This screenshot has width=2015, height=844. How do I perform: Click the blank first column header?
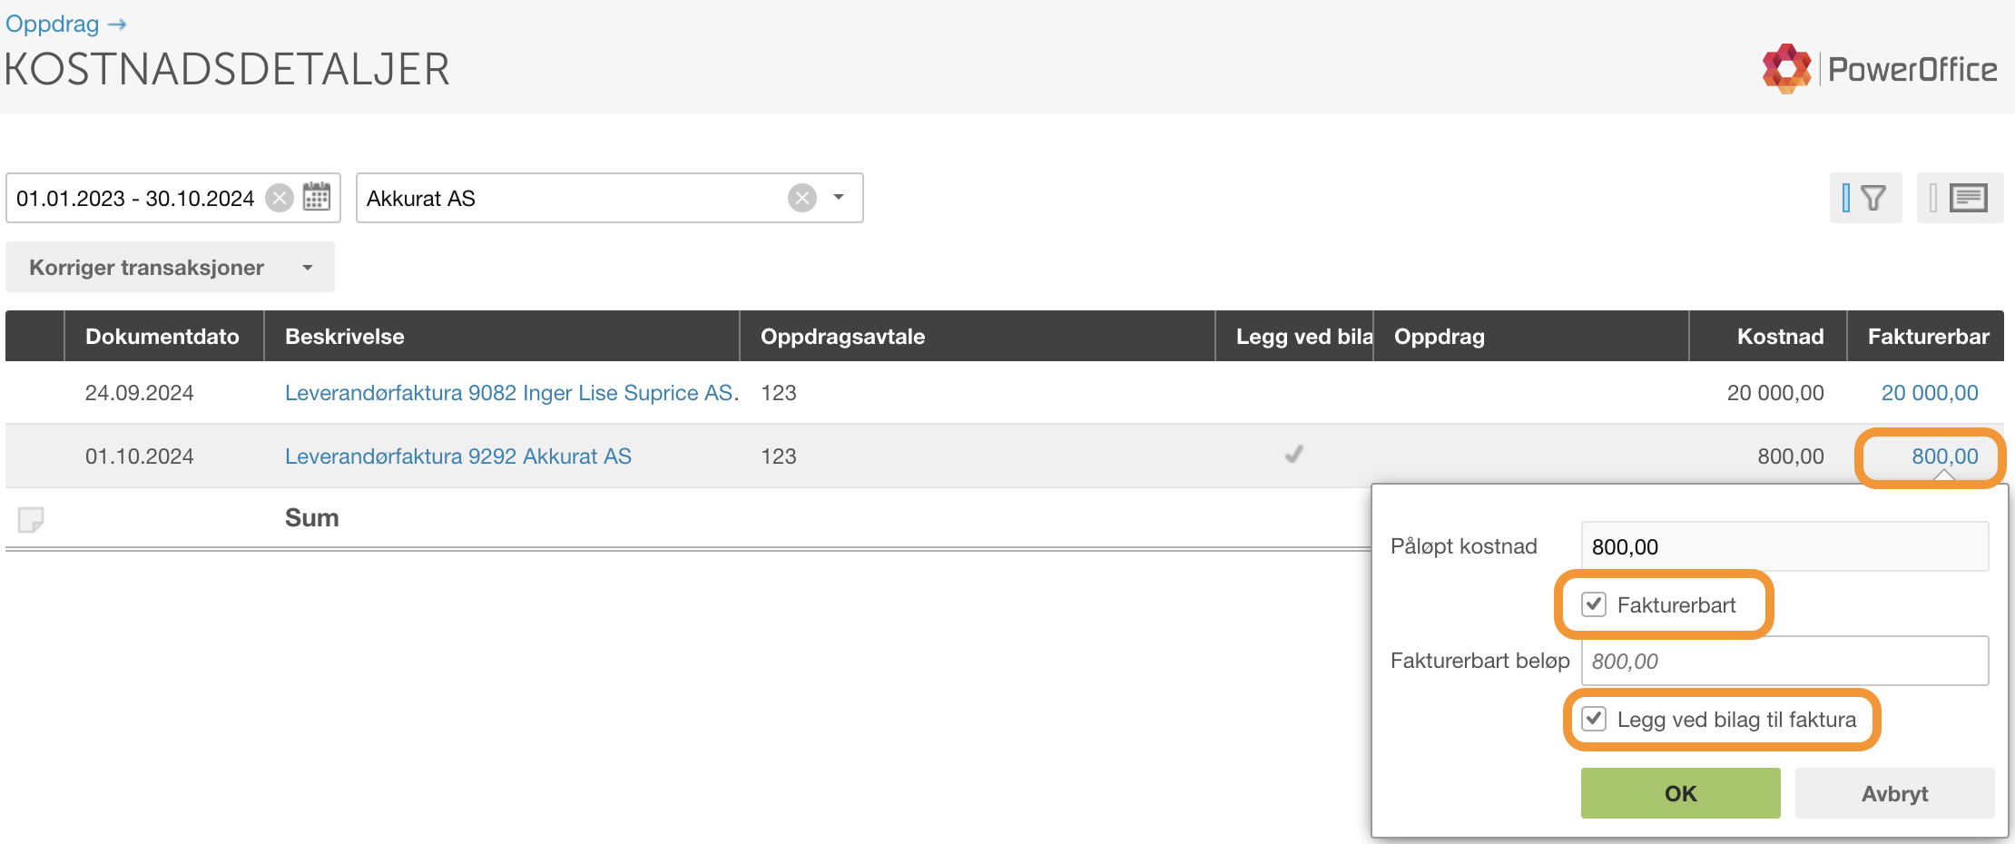pyautogui.click(x=34, y=336)
